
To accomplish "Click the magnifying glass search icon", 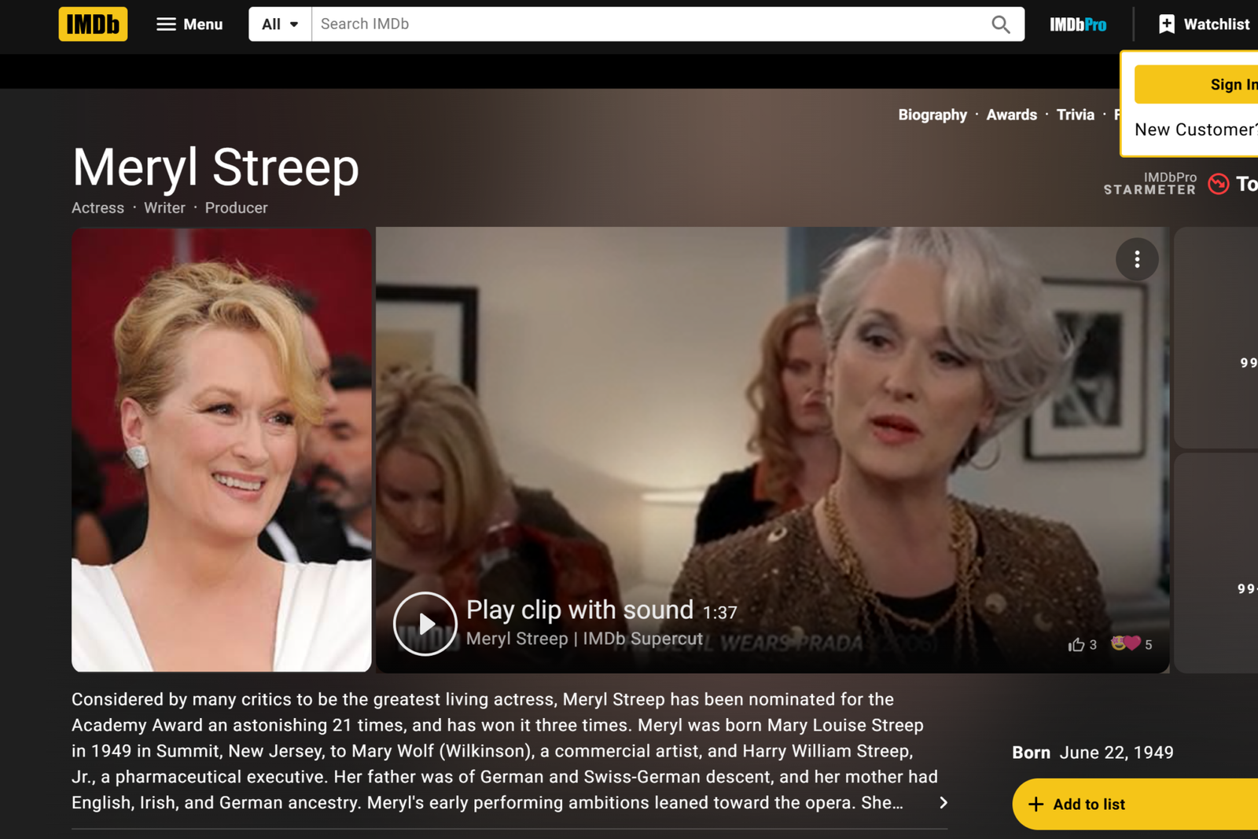I will pos(1000,24).
